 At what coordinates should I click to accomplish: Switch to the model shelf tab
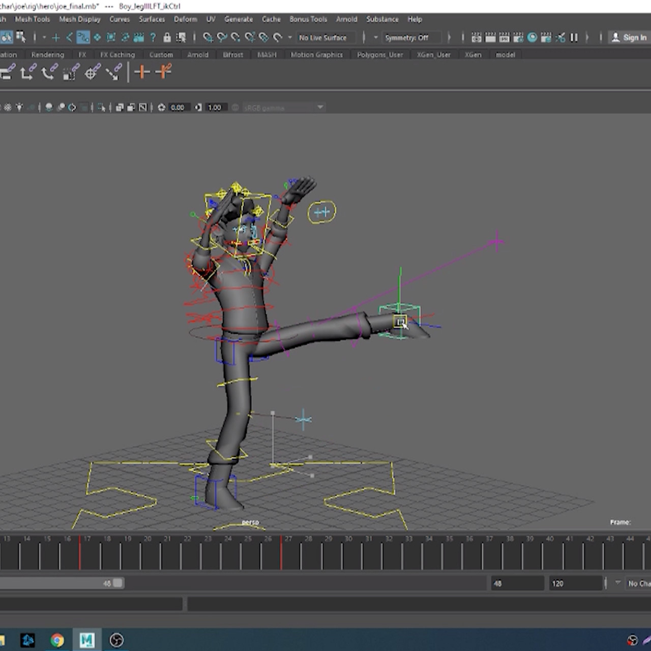point(505,54)
